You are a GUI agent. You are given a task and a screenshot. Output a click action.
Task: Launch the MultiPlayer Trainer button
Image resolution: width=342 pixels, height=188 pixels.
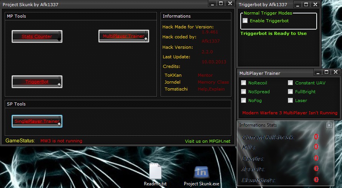click(x=124, y=36)
